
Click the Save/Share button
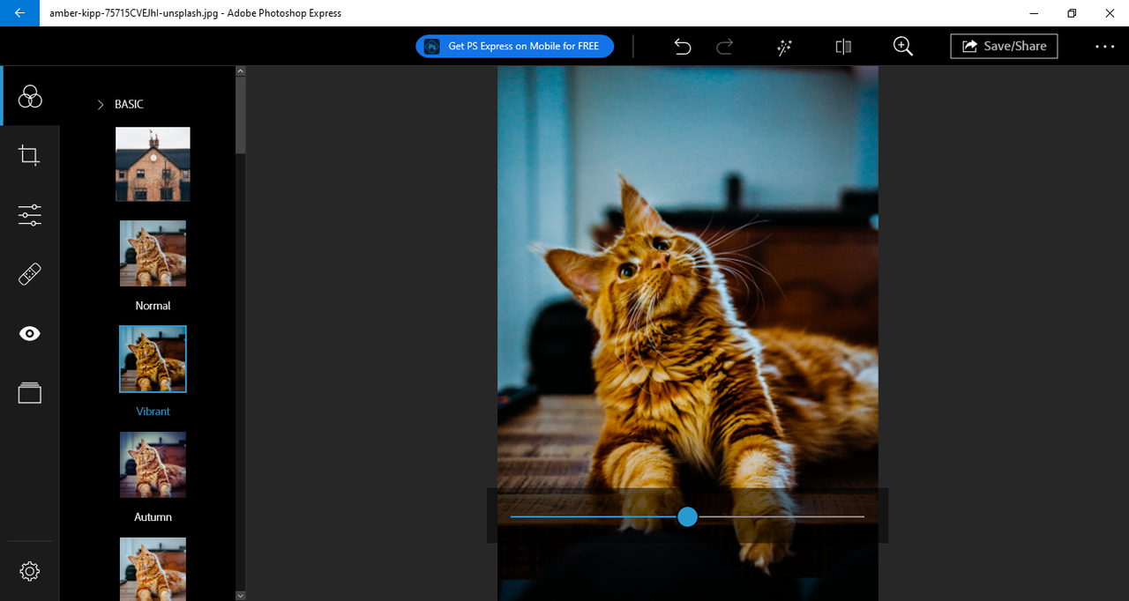point(1004,46)
